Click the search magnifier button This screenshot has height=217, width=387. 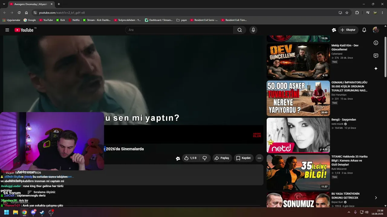pos(239,30)
